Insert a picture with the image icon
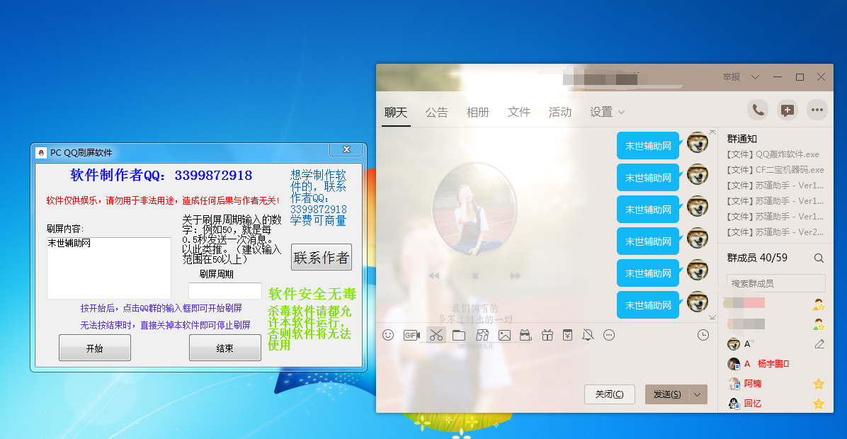Viewport: 847px width, 439px height. click(504, 336)
